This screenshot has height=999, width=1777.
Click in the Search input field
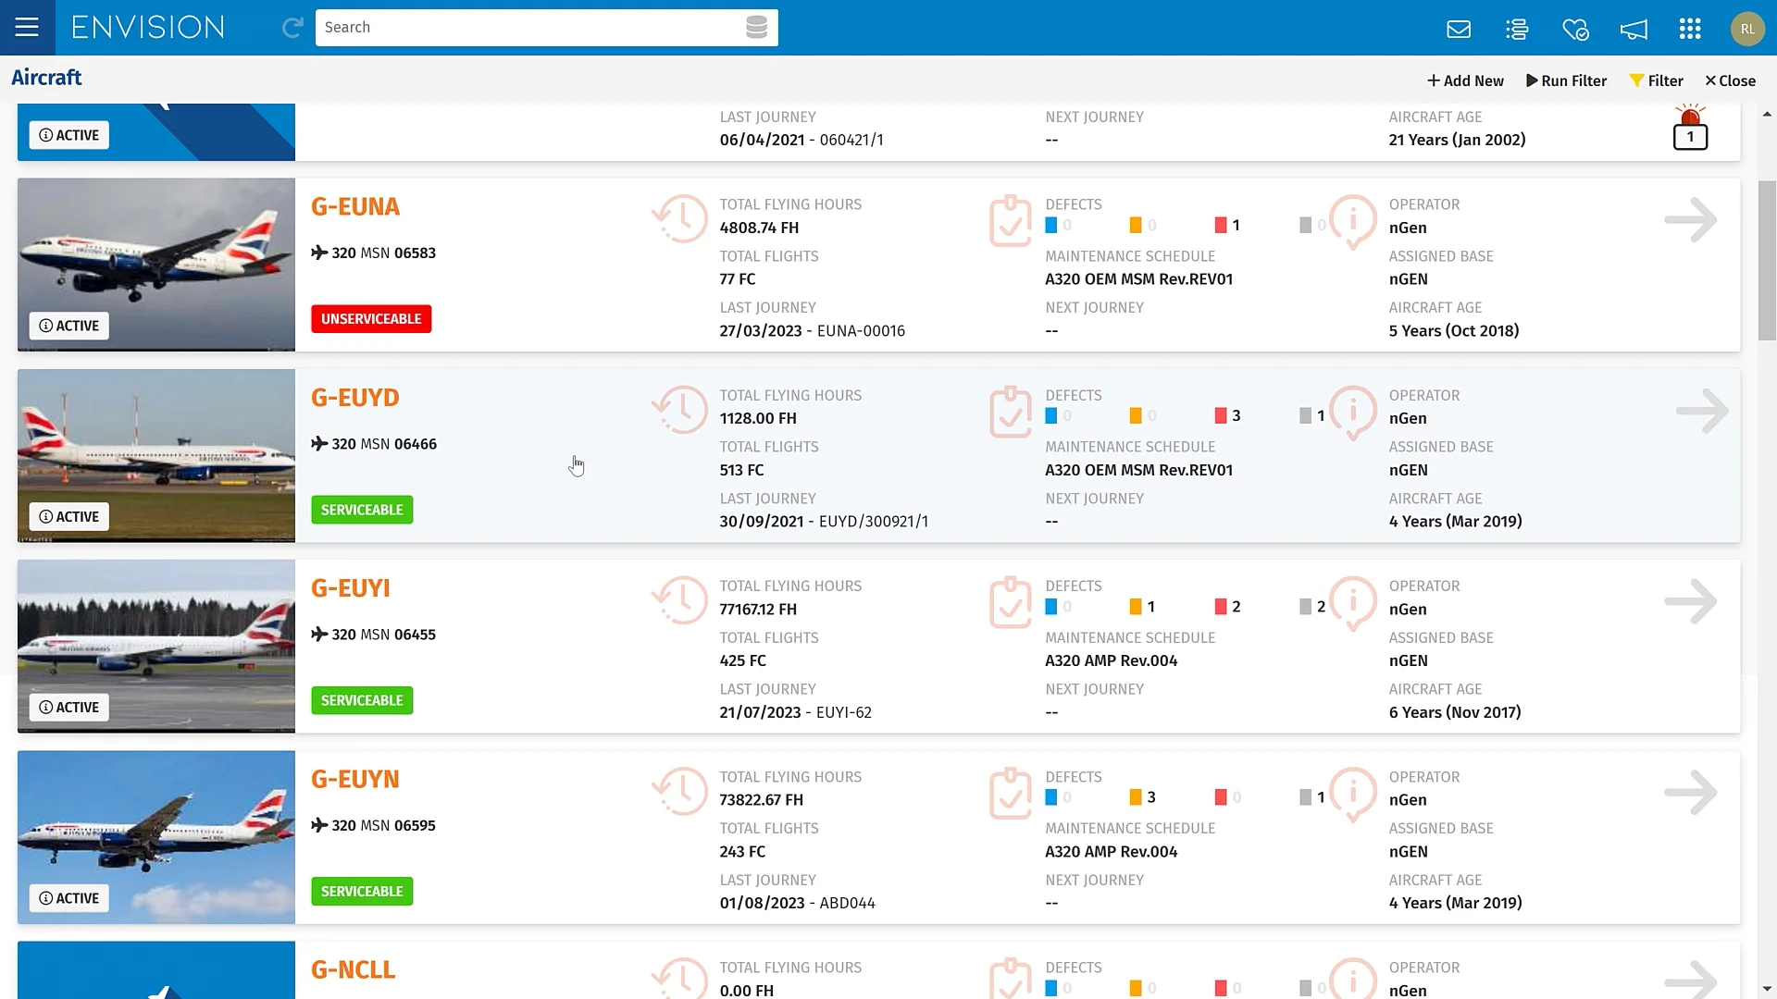528,28
